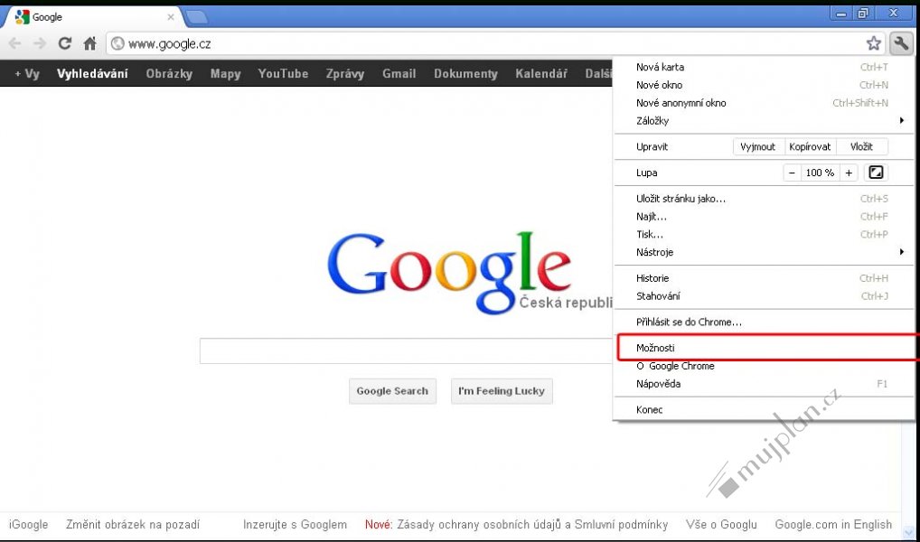Click the Google logo image

point(449,272)
